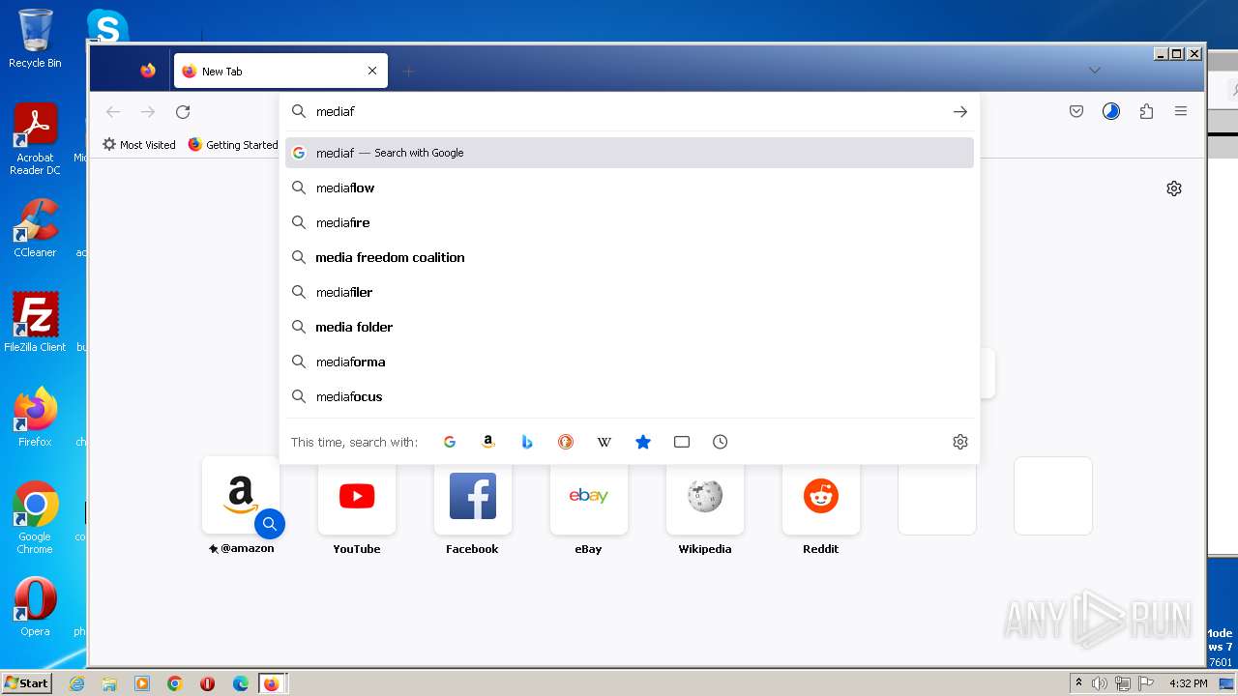Choose 'mediaf — Search with Google' suggestion

pyautogui.click(x=630, y=153)
